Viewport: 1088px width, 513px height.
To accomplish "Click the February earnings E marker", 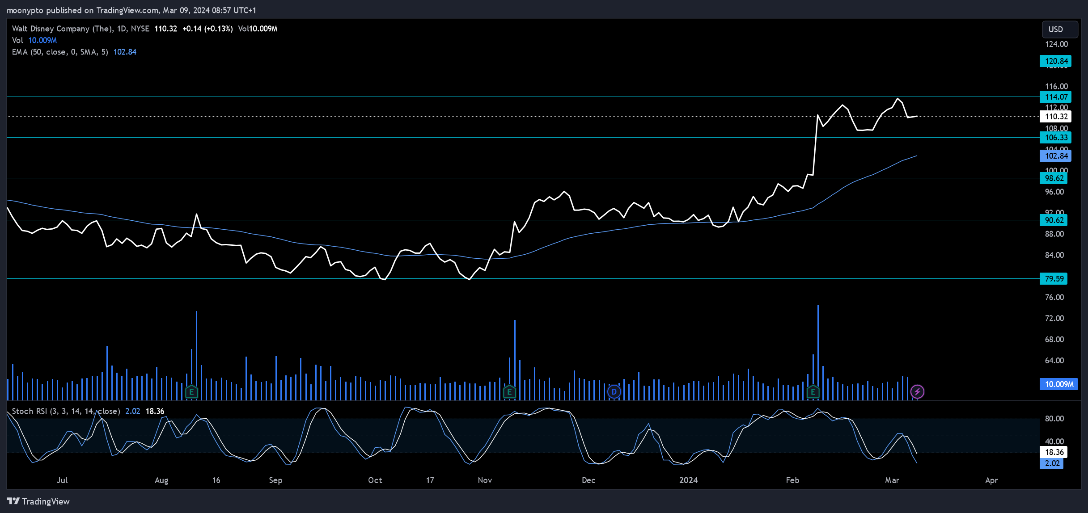I will pos(813,392).
